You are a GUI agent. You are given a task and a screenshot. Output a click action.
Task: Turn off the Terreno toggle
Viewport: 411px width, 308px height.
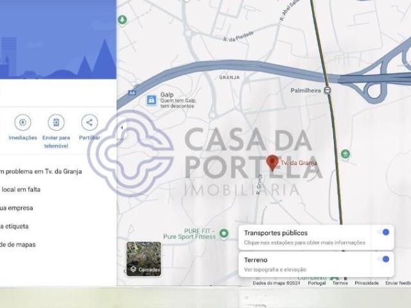pyautogui.click(x=384, y=259)
